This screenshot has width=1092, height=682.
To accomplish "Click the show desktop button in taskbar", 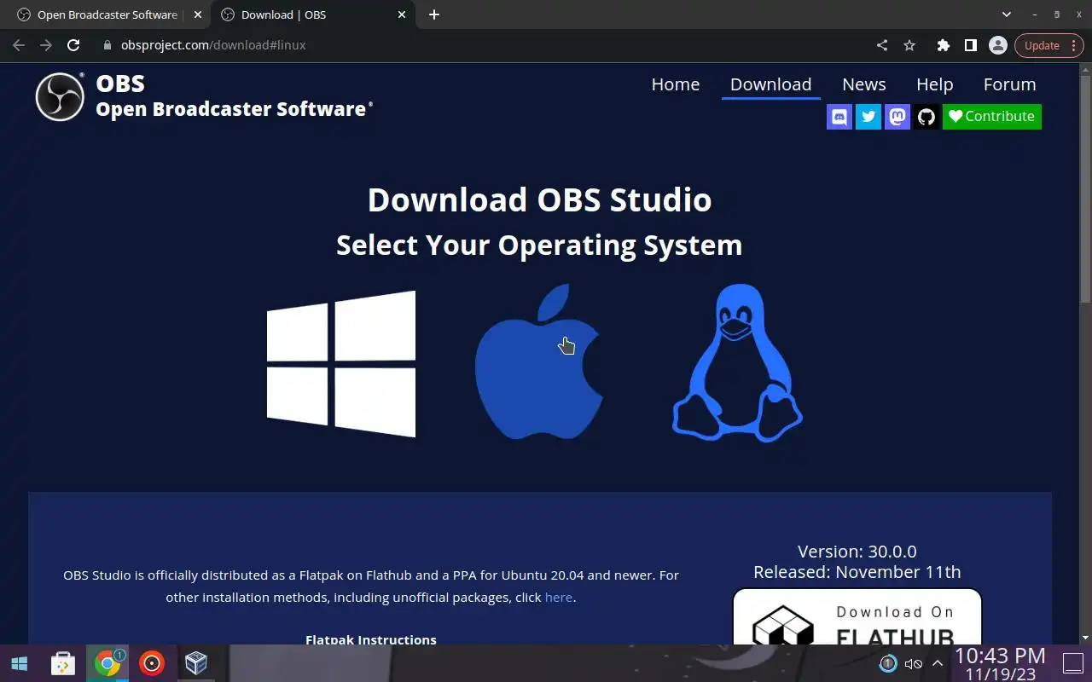I will click(1072, 663).
